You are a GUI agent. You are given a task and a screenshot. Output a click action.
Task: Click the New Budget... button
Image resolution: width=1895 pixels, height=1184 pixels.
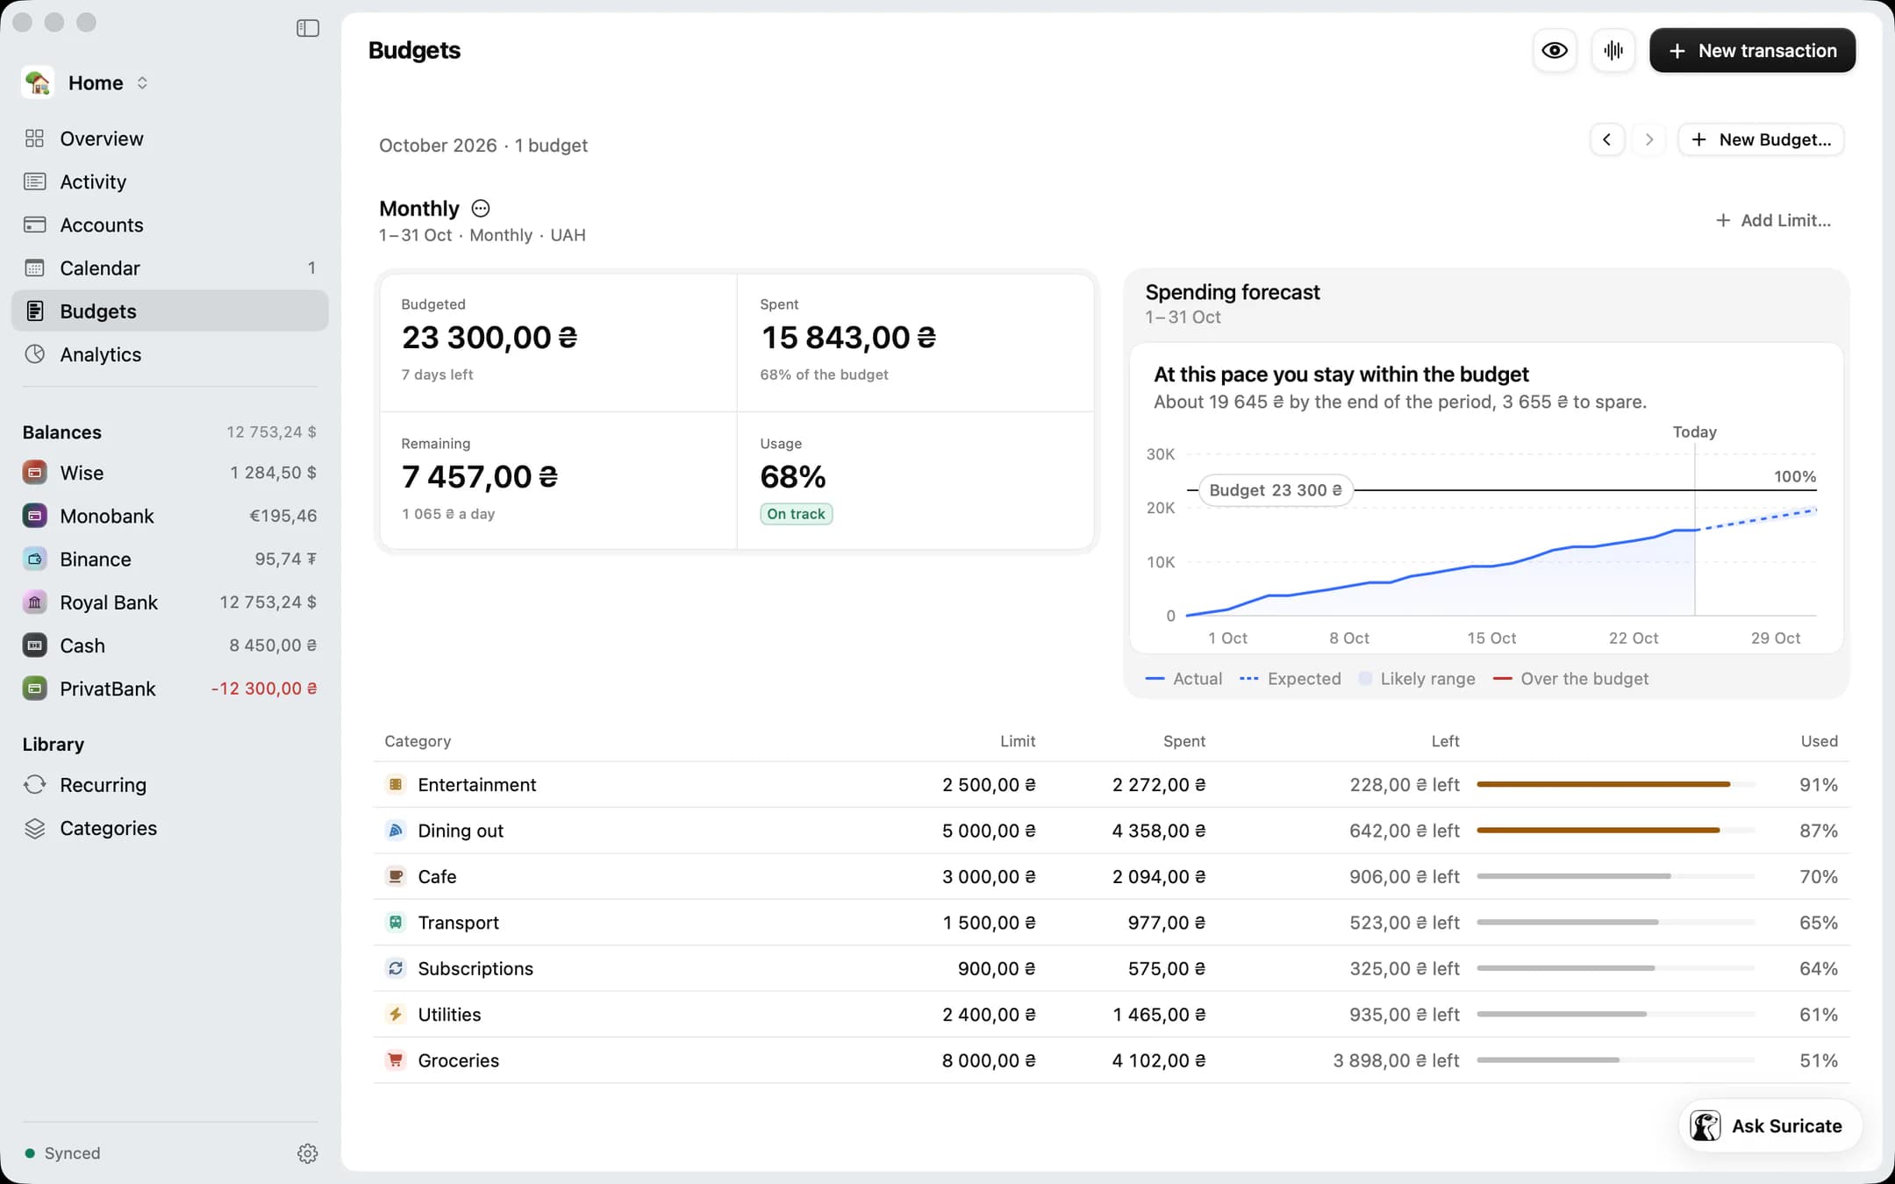coord(1761,139)
